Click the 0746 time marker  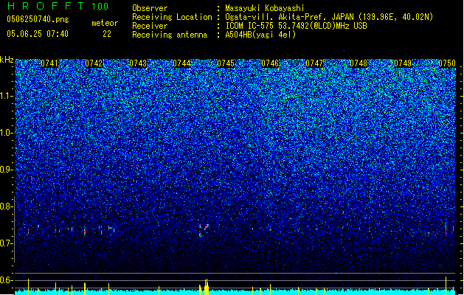click(x=270, y=63)
